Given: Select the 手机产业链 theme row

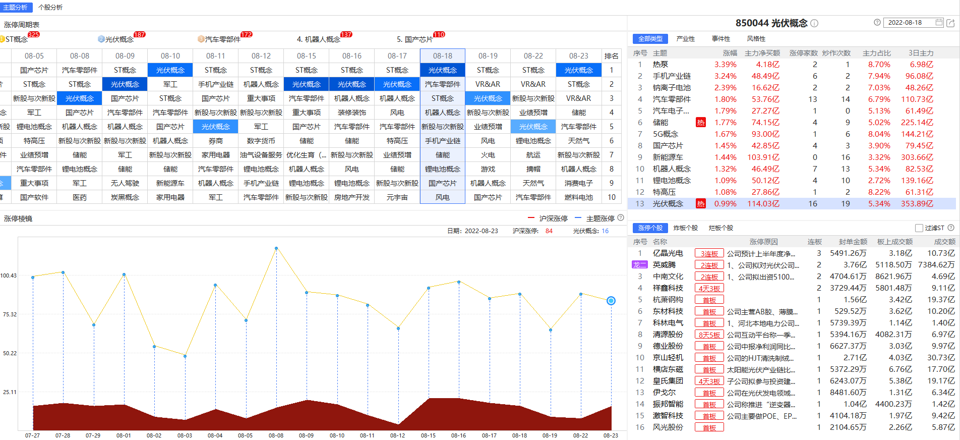Looking at the screenshot, I should click(792, 76).
